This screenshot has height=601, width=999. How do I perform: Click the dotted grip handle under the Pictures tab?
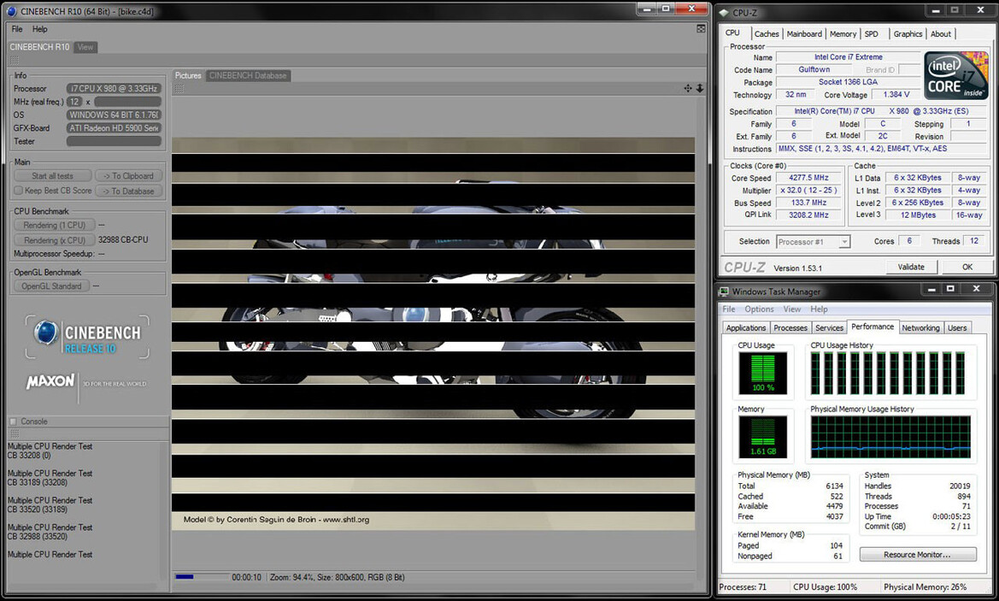coord(179,88)
